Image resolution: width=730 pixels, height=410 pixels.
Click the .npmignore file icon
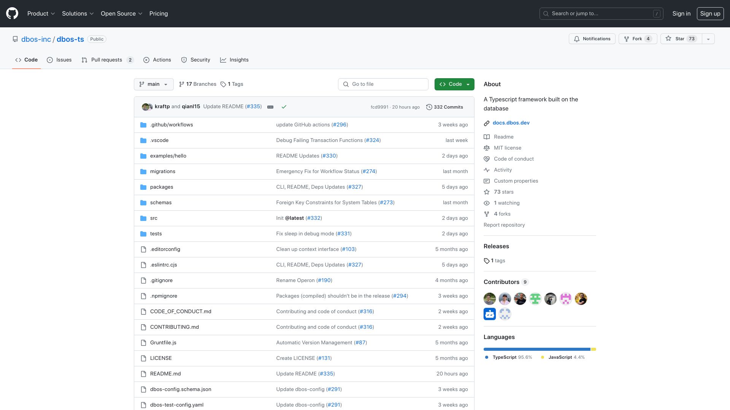(143, 296)
